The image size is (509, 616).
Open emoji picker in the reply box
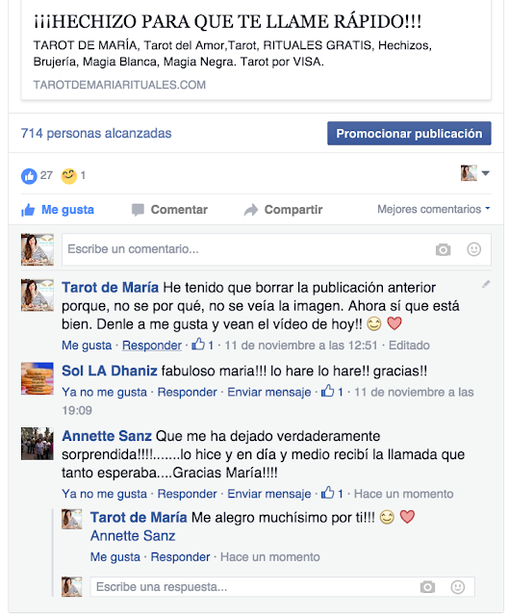point(458,587)
